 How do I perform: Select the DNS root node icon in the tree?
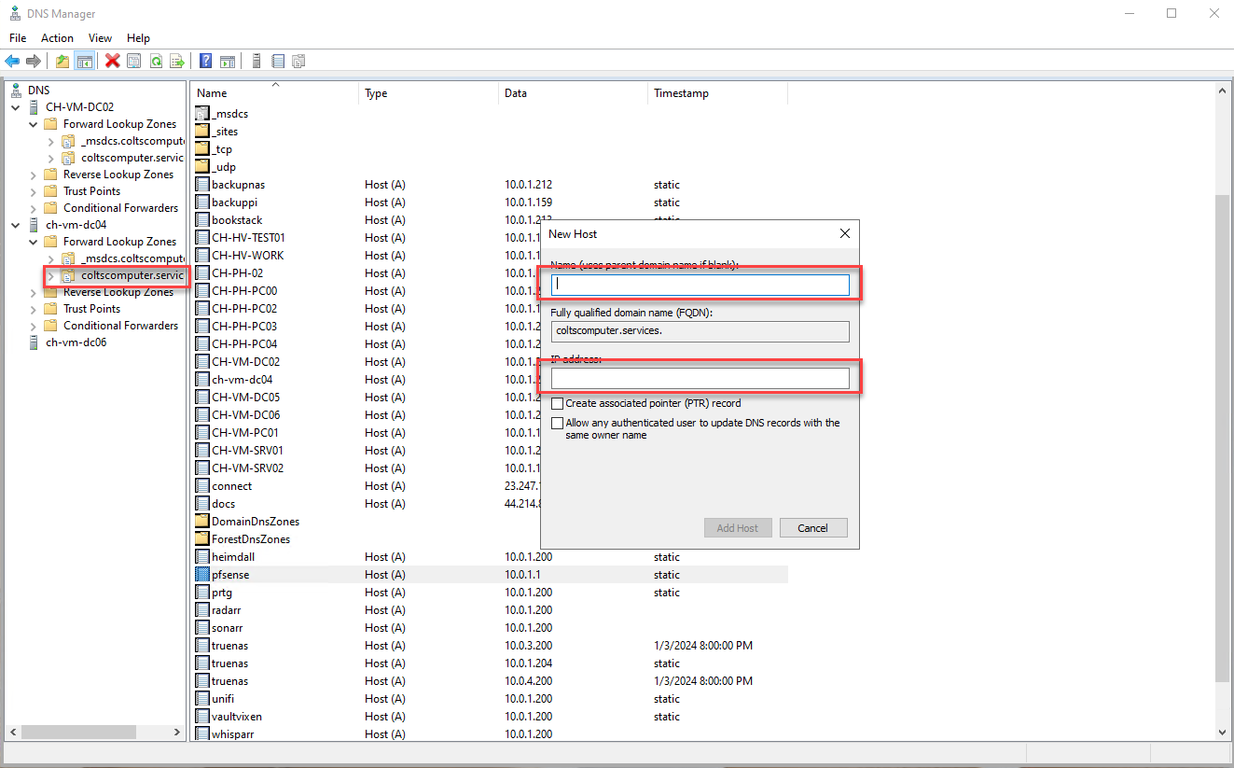(17, 91)
